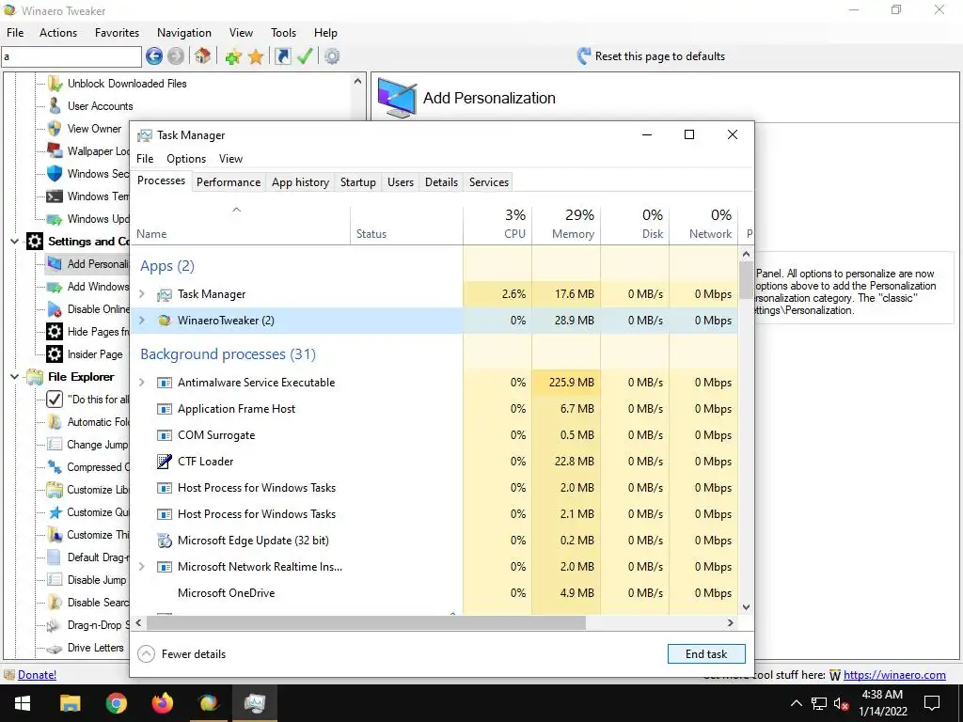Collapse the File Explorer tree node
963x722 pixels.
tap(14, 376)
